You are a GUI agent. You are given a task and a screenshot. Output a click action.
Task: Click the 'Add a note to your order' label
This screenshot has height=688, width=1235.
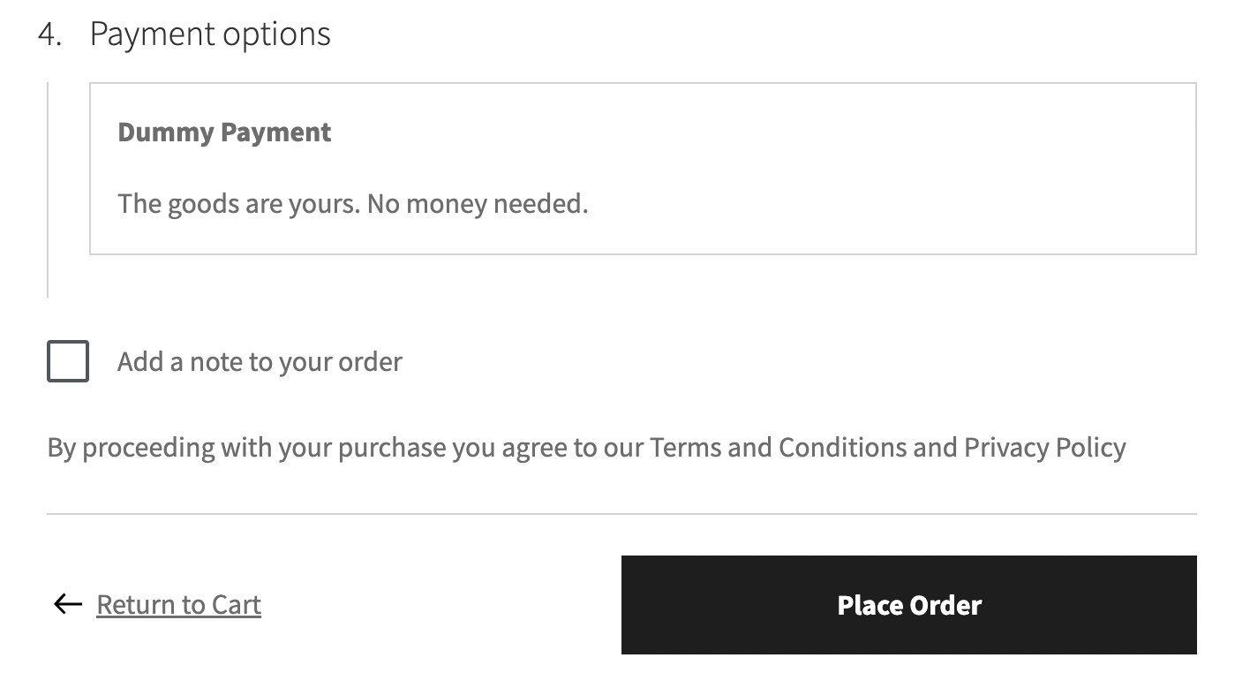point(260,362)
